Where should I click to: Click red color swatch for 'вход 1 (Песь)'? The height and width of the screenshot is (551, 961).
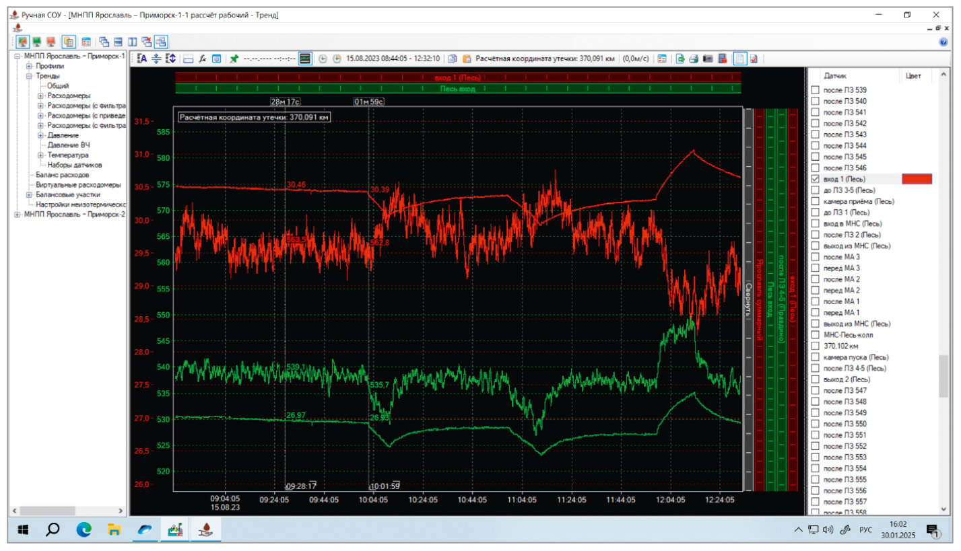tap(917, 179)
